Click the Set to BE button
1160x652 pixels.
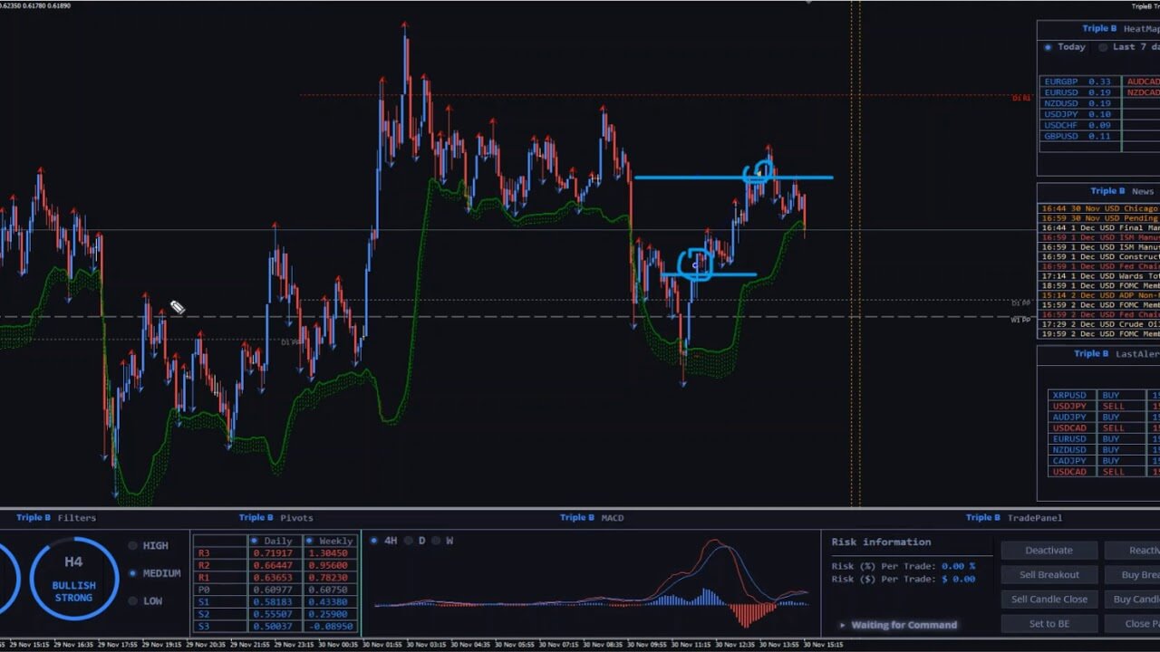tap(1049, 624)
